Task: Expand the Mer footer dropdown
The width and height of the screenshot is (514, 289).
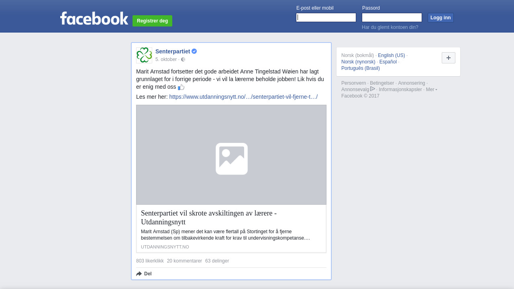Action: pos(431,90)
